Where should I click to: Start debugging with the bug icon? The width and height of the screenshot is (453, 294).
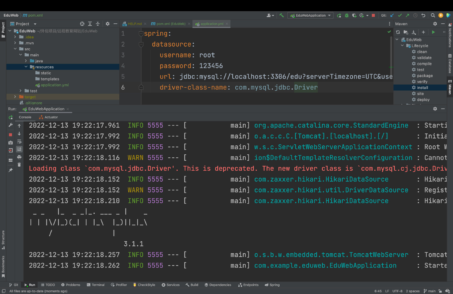347,16
